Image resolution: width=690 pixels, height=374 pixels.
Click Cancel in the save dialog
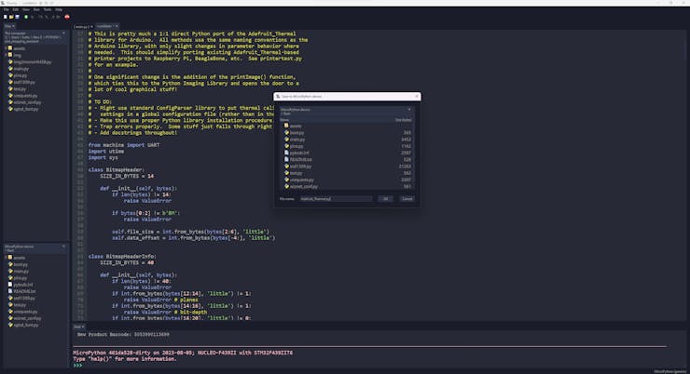pos(407,198)
